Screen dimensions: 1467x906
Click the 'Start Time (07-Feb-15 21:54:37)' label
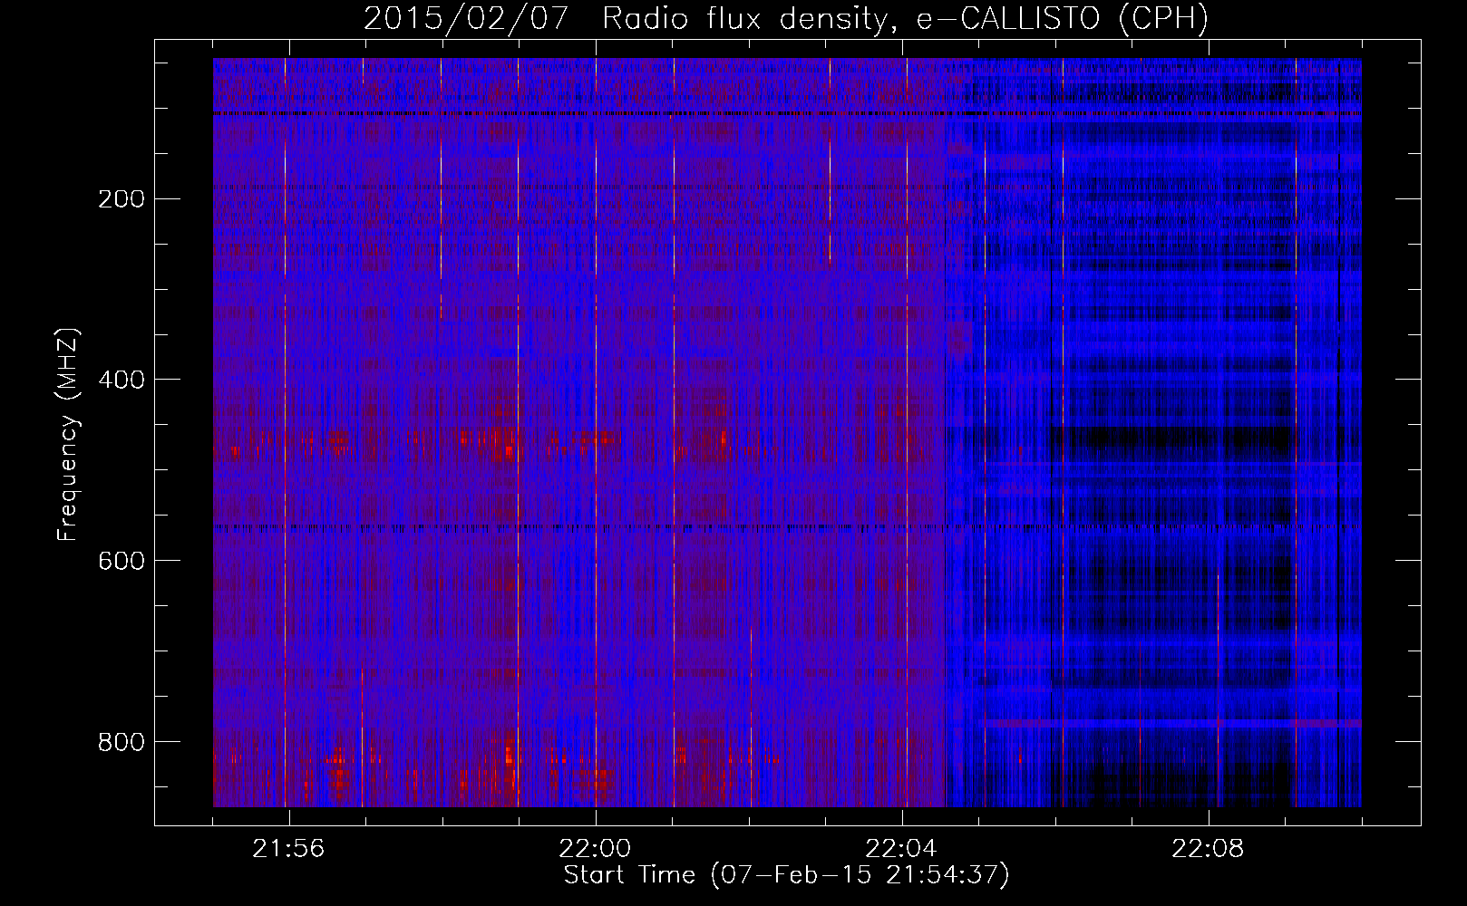[786, 875]
